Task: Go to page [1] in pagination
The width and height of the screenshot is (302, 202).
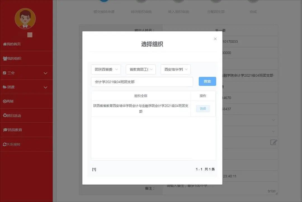Action: [94, 169]
